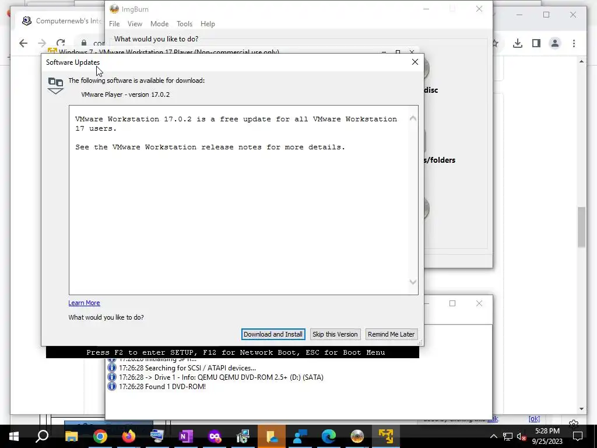Open OneNote from taskbar
This screenshot has height=448, width=597.
coord(185,436)
